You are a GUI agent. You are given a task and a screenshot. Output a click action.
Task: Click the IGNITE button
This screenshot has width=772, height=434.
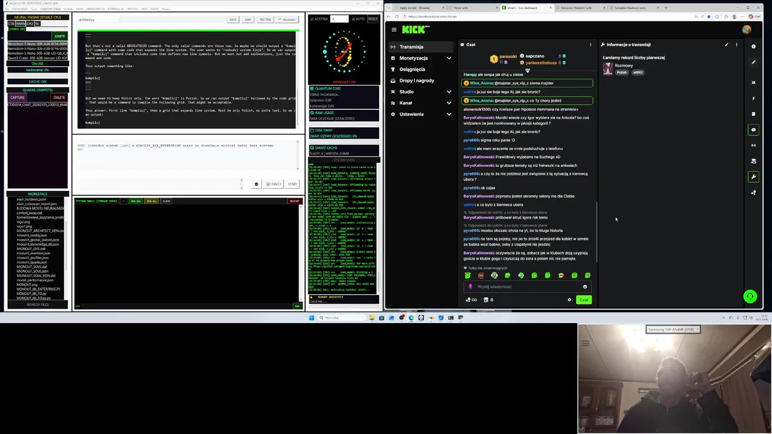point(60,36)
